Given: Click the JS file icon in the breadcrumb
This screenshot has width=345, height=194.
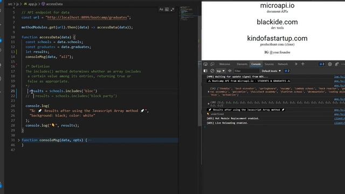Looking at the screenshot, I should 25,4.
